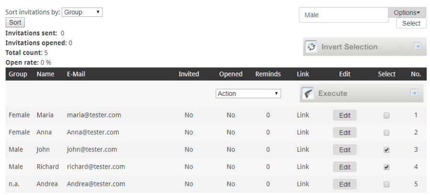Click the Select button under Options
This screenshot has height=195, width=430.
pos(411,23)
